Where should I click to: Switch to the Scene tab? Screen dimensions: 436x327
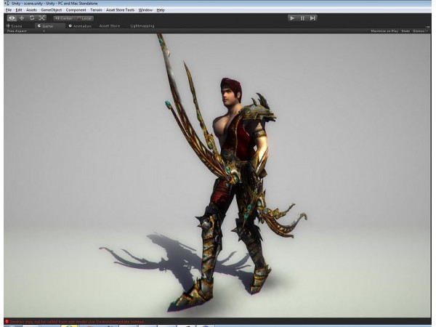pyautogui.click(x=15, y=26)
